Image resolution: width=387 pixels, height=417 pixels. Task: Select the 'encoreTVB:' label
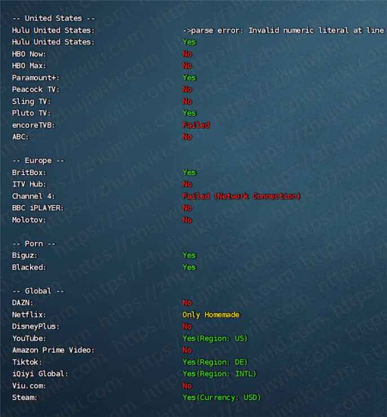pyautogui.click(x=33, y=125)
